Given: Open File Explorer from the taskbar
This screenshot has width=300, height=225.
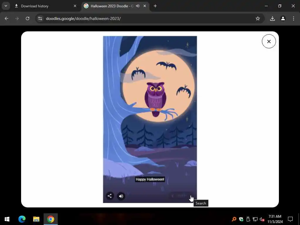Looking at the screenshot, I should coord(36,219).
